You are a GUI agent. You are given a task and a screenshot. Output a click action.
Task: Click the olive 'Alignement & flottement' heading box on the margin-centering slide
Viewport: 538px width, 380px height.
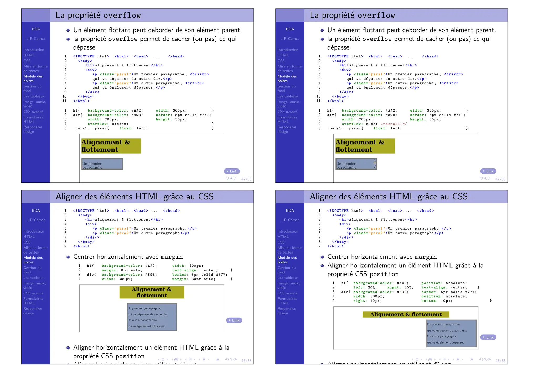click(152, 292)
